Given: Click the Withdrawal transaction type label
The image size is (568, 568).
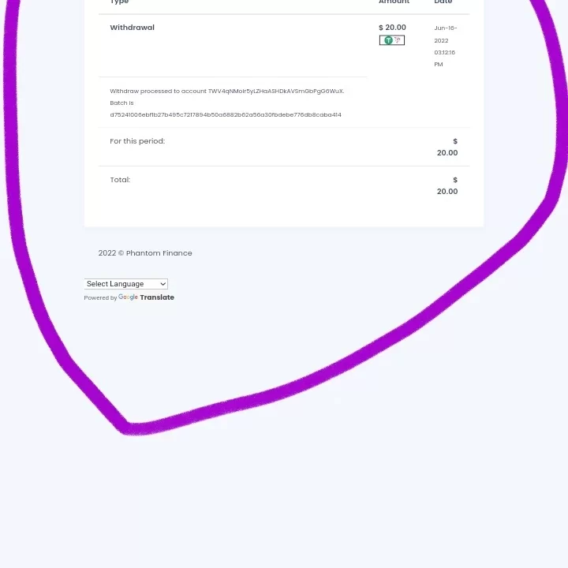Looking at the screenshot, I should coord(132,28).
